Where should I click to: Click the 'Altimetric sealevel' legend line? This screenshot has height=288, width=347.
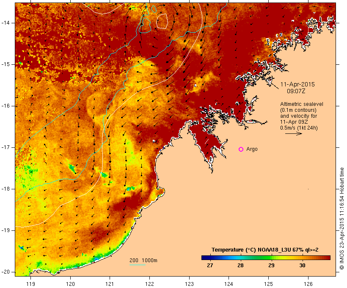pos(302,104)
